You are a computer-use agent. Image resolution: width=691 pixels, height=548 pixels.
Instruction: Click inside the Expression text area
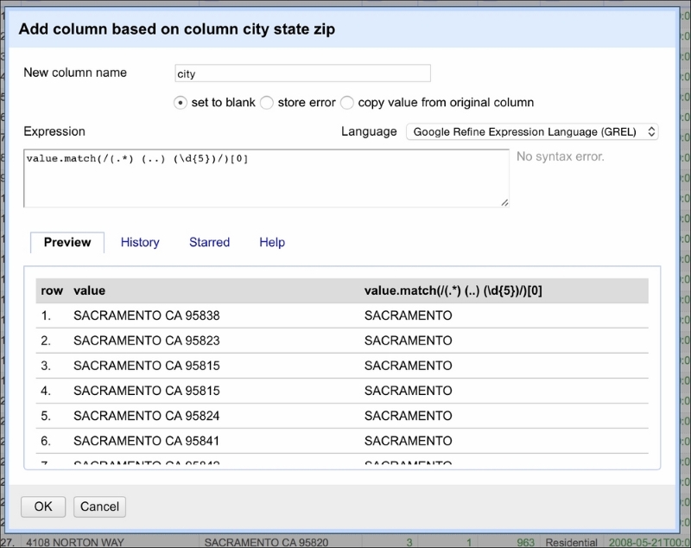pyautogui.click(x=266, y=178)
